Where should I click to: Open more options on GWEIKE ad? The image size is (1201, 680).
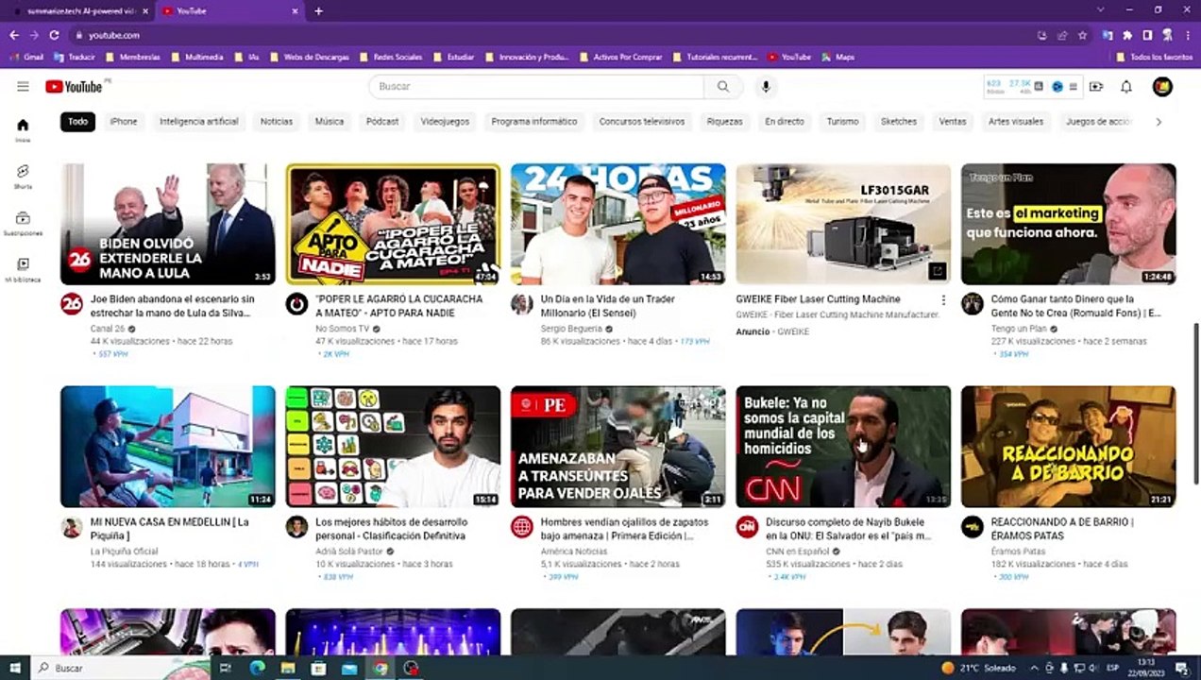[943, 300]
